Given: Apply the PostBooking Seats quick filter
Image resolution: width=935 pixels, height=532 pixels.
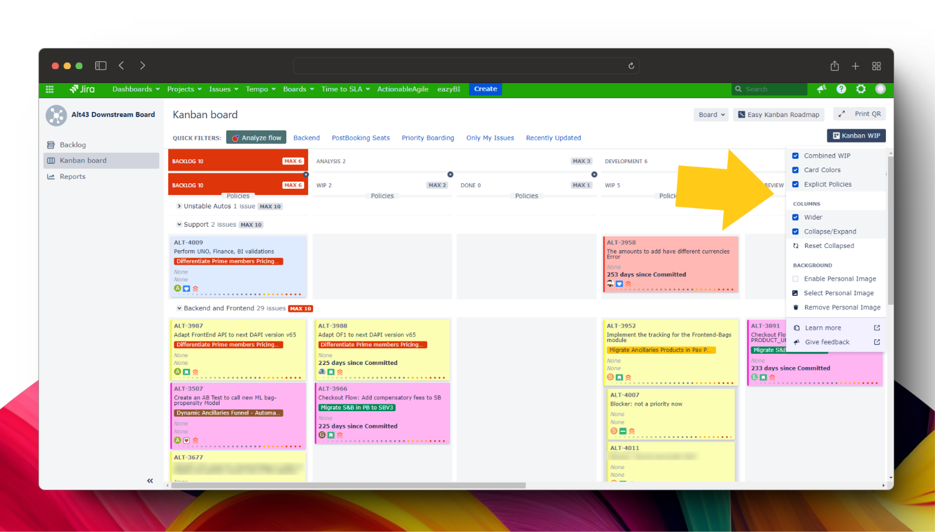Looking at the screenshot, I should [361, 138].
